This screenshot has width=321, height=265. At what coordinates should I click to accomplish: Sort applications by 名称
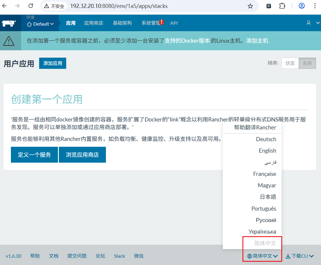[x=307, y=63]
